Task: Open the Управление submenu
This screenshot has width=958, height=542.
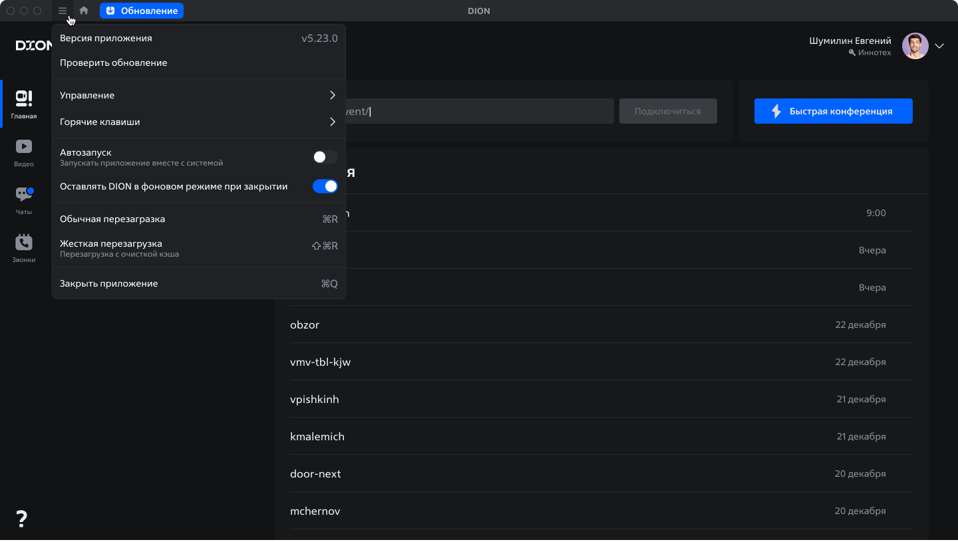Action: tap(199, 95)
